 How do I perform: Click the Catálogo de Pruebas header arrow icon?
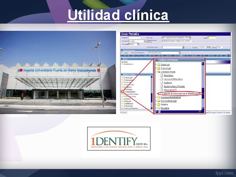pyautogui.click(x=157, y=60)
